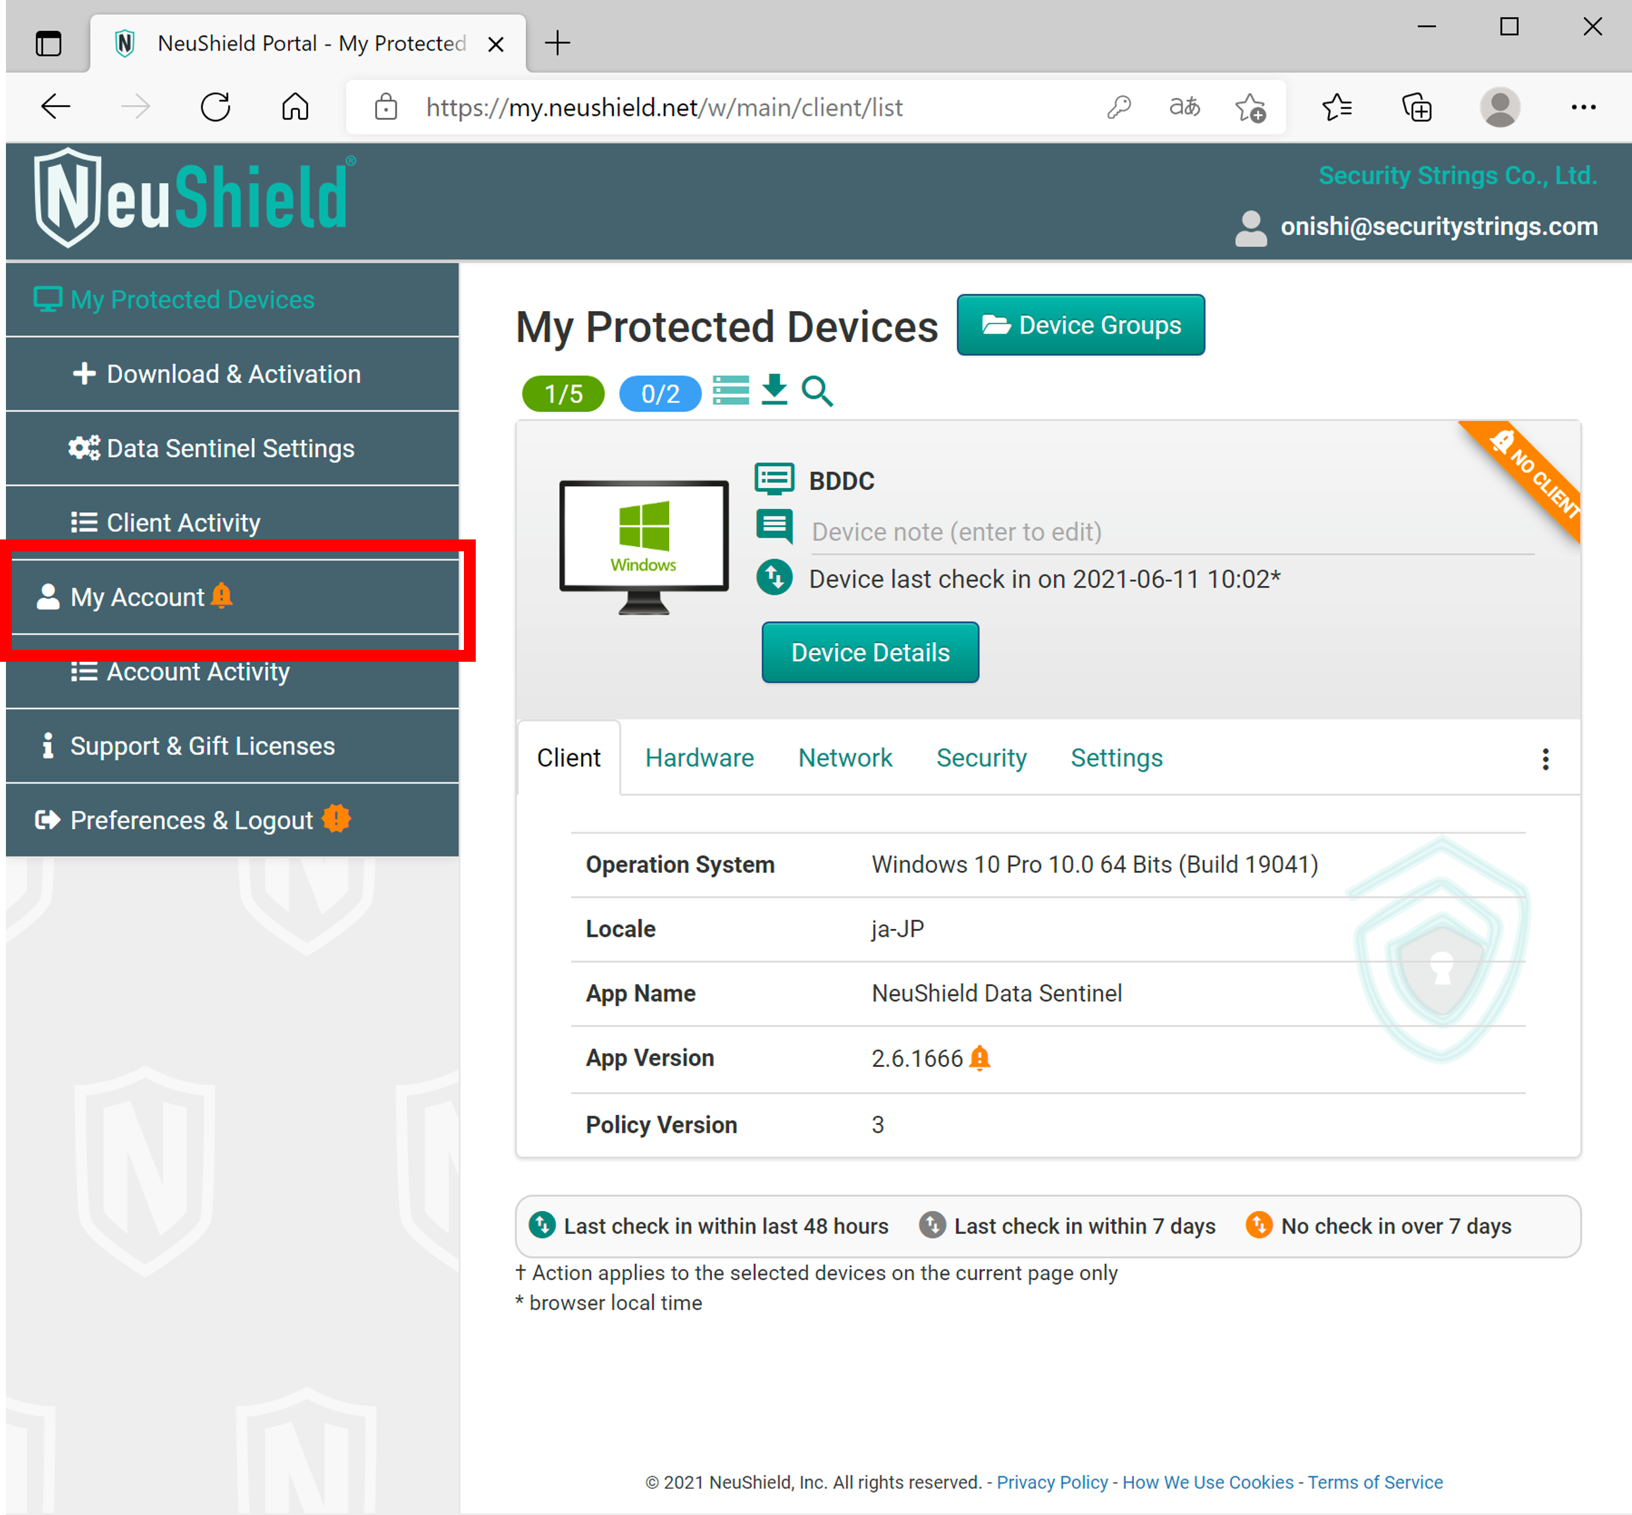Screen dimensions: 1632x1515
Task: Open Terms of Service link
Action: point(1375,1482)
